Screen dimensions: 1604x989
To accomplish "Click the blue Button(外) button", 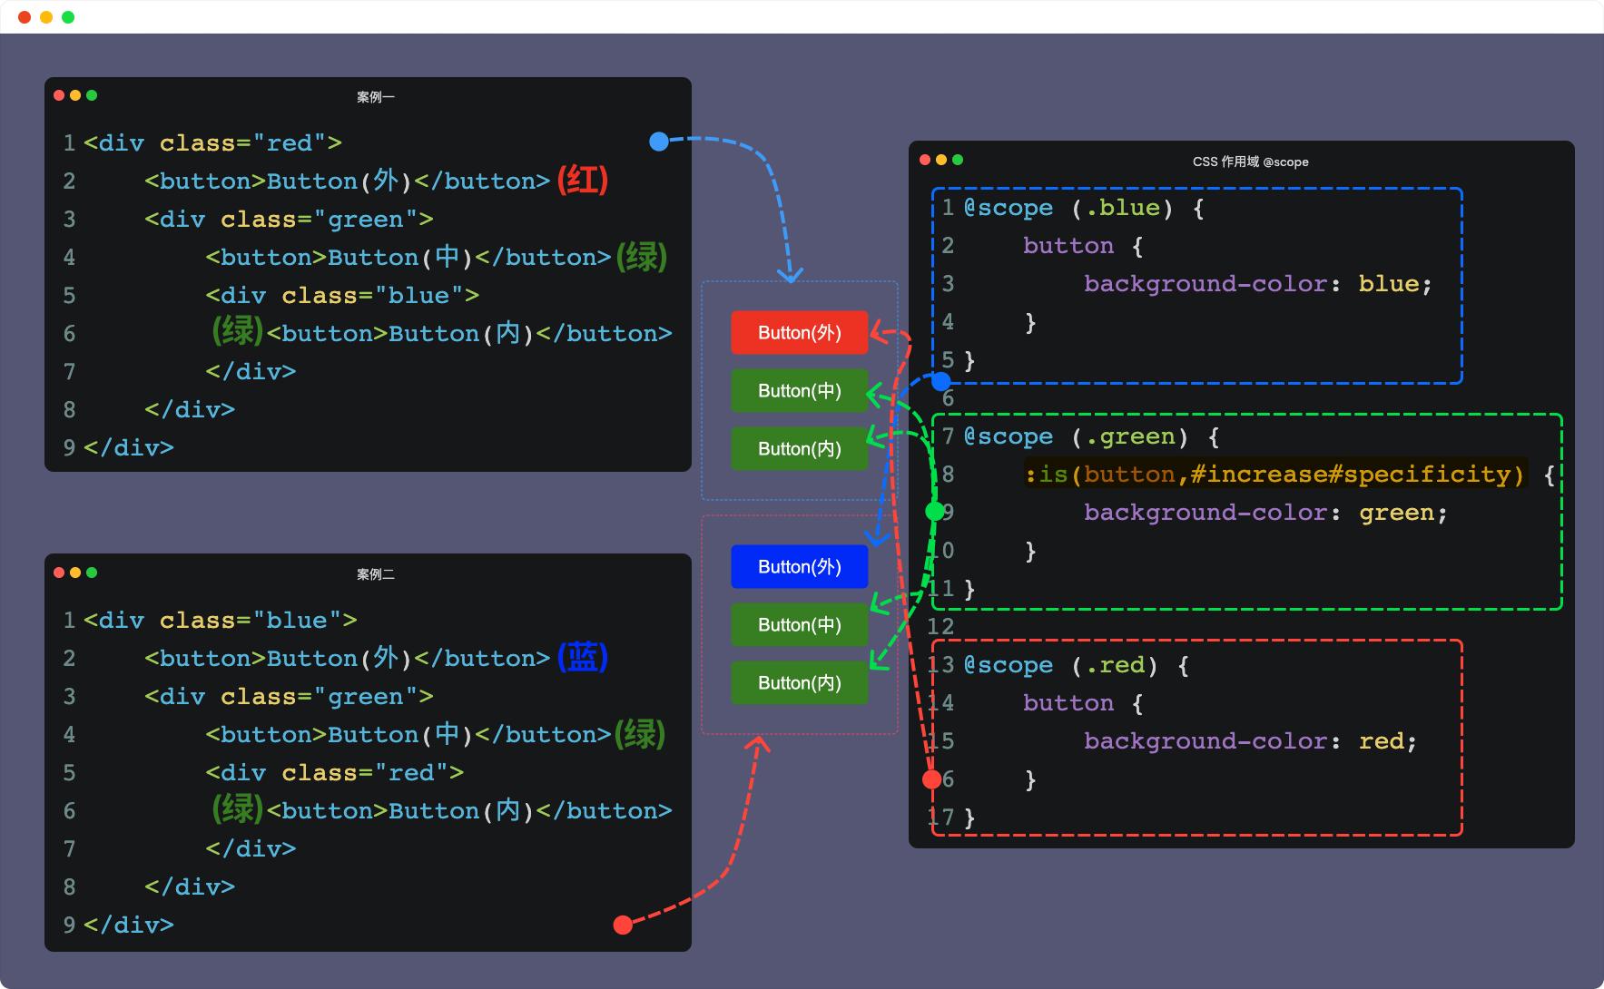I will pos(799,567).
